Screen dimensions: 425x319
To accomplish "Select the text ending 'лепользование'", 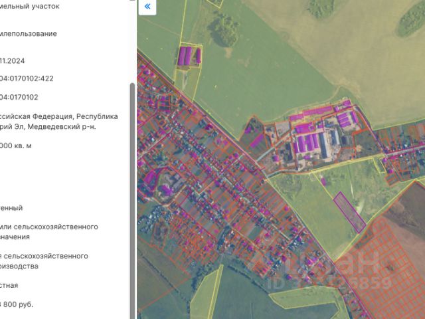I will tap(29, 34).
